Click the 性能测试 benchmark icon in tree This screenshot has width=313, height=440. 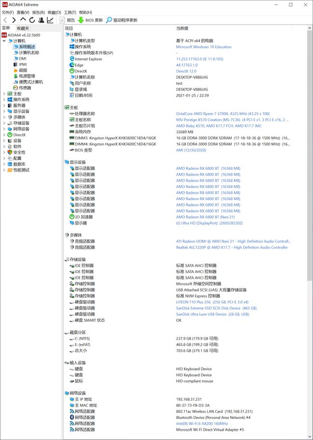coord(10,170)
